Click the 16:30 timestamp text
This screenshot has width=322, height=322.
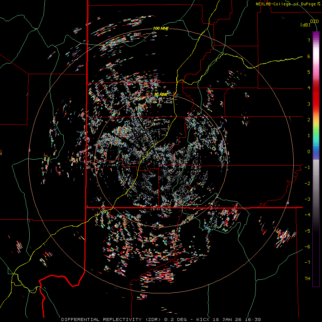252,319
